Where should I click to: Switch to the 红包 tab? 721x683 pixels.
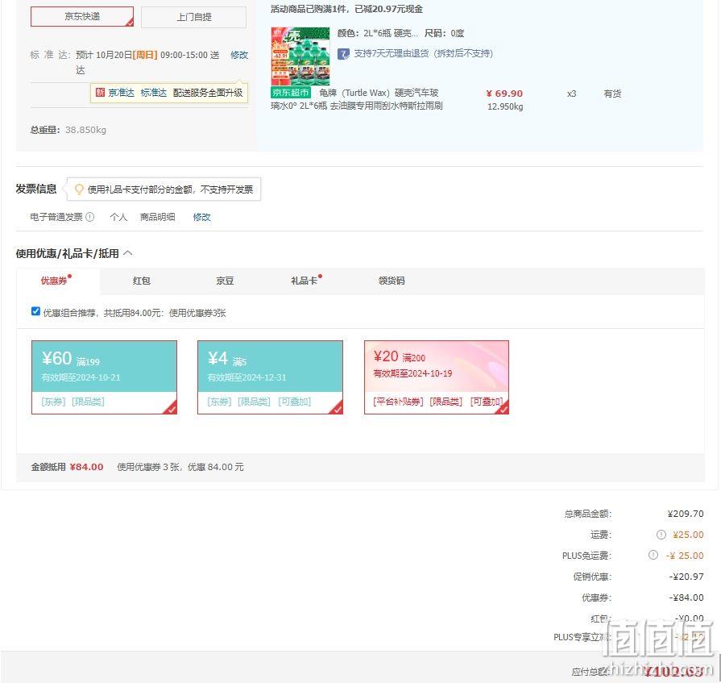(x=142, y=281)
